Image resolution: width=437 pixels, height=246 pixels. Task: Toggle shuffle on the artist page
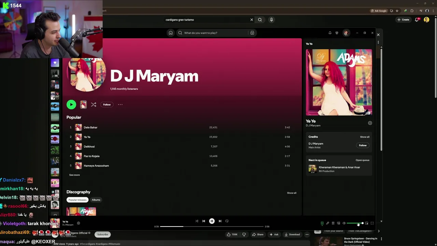pyautogui.click(x=94, y=105)
